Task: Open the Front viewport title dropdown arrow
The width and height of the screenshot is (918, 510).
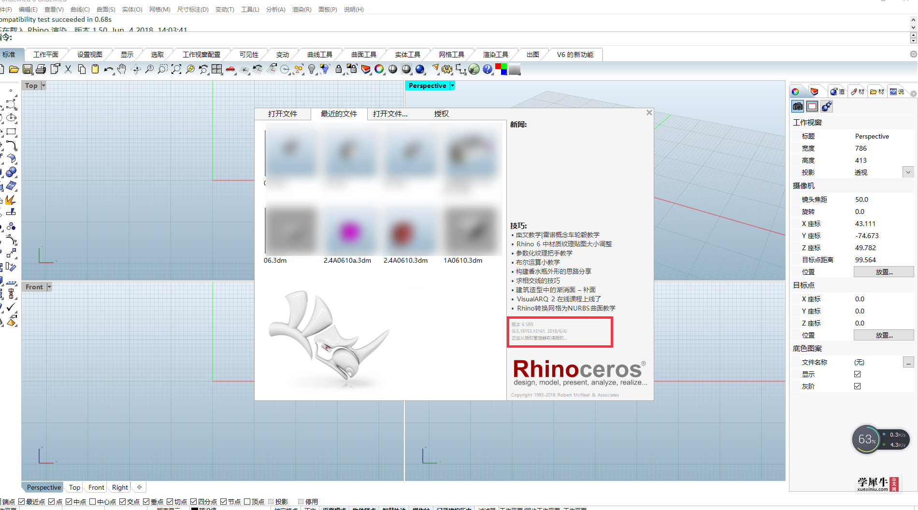Action: coord(49,287)
